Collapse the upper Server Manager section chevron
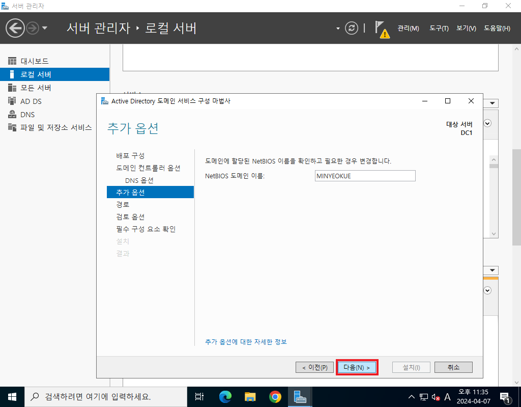 click(487, 123)
